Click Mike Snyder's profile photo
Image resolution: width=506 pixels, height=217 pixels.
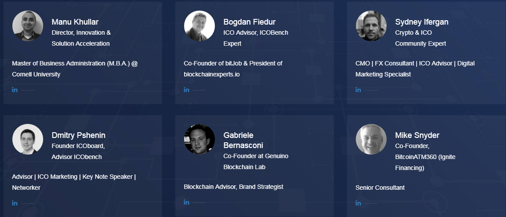point(371,139)
